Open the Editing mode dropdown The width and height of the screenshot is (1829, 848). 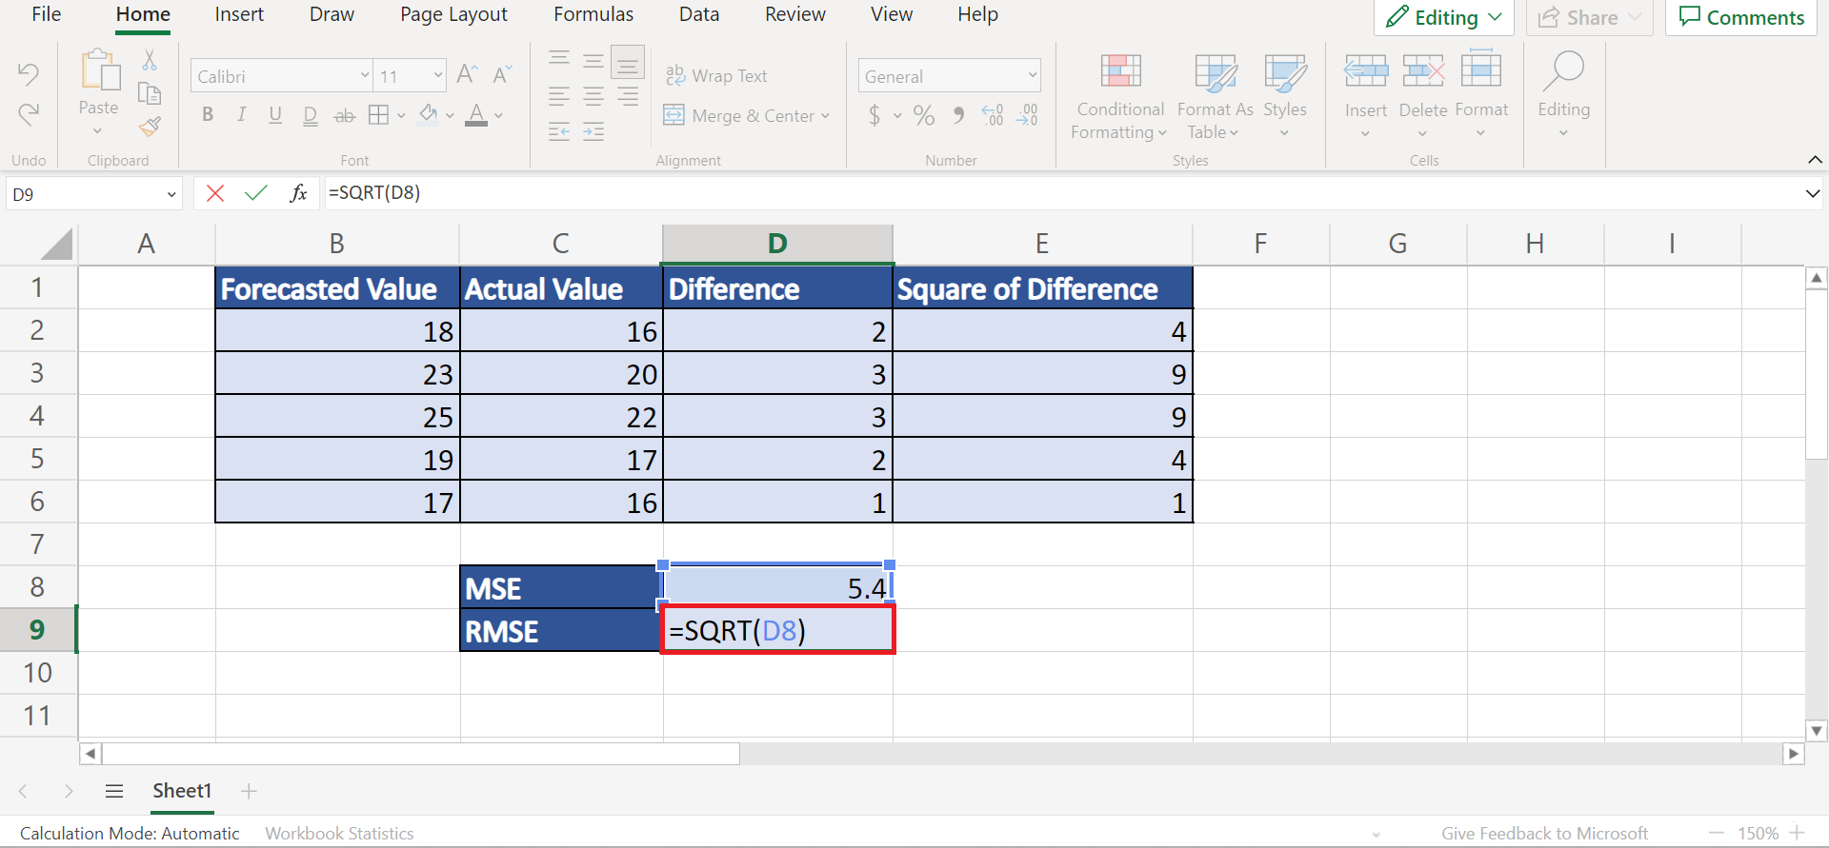tap(1443, 17)
